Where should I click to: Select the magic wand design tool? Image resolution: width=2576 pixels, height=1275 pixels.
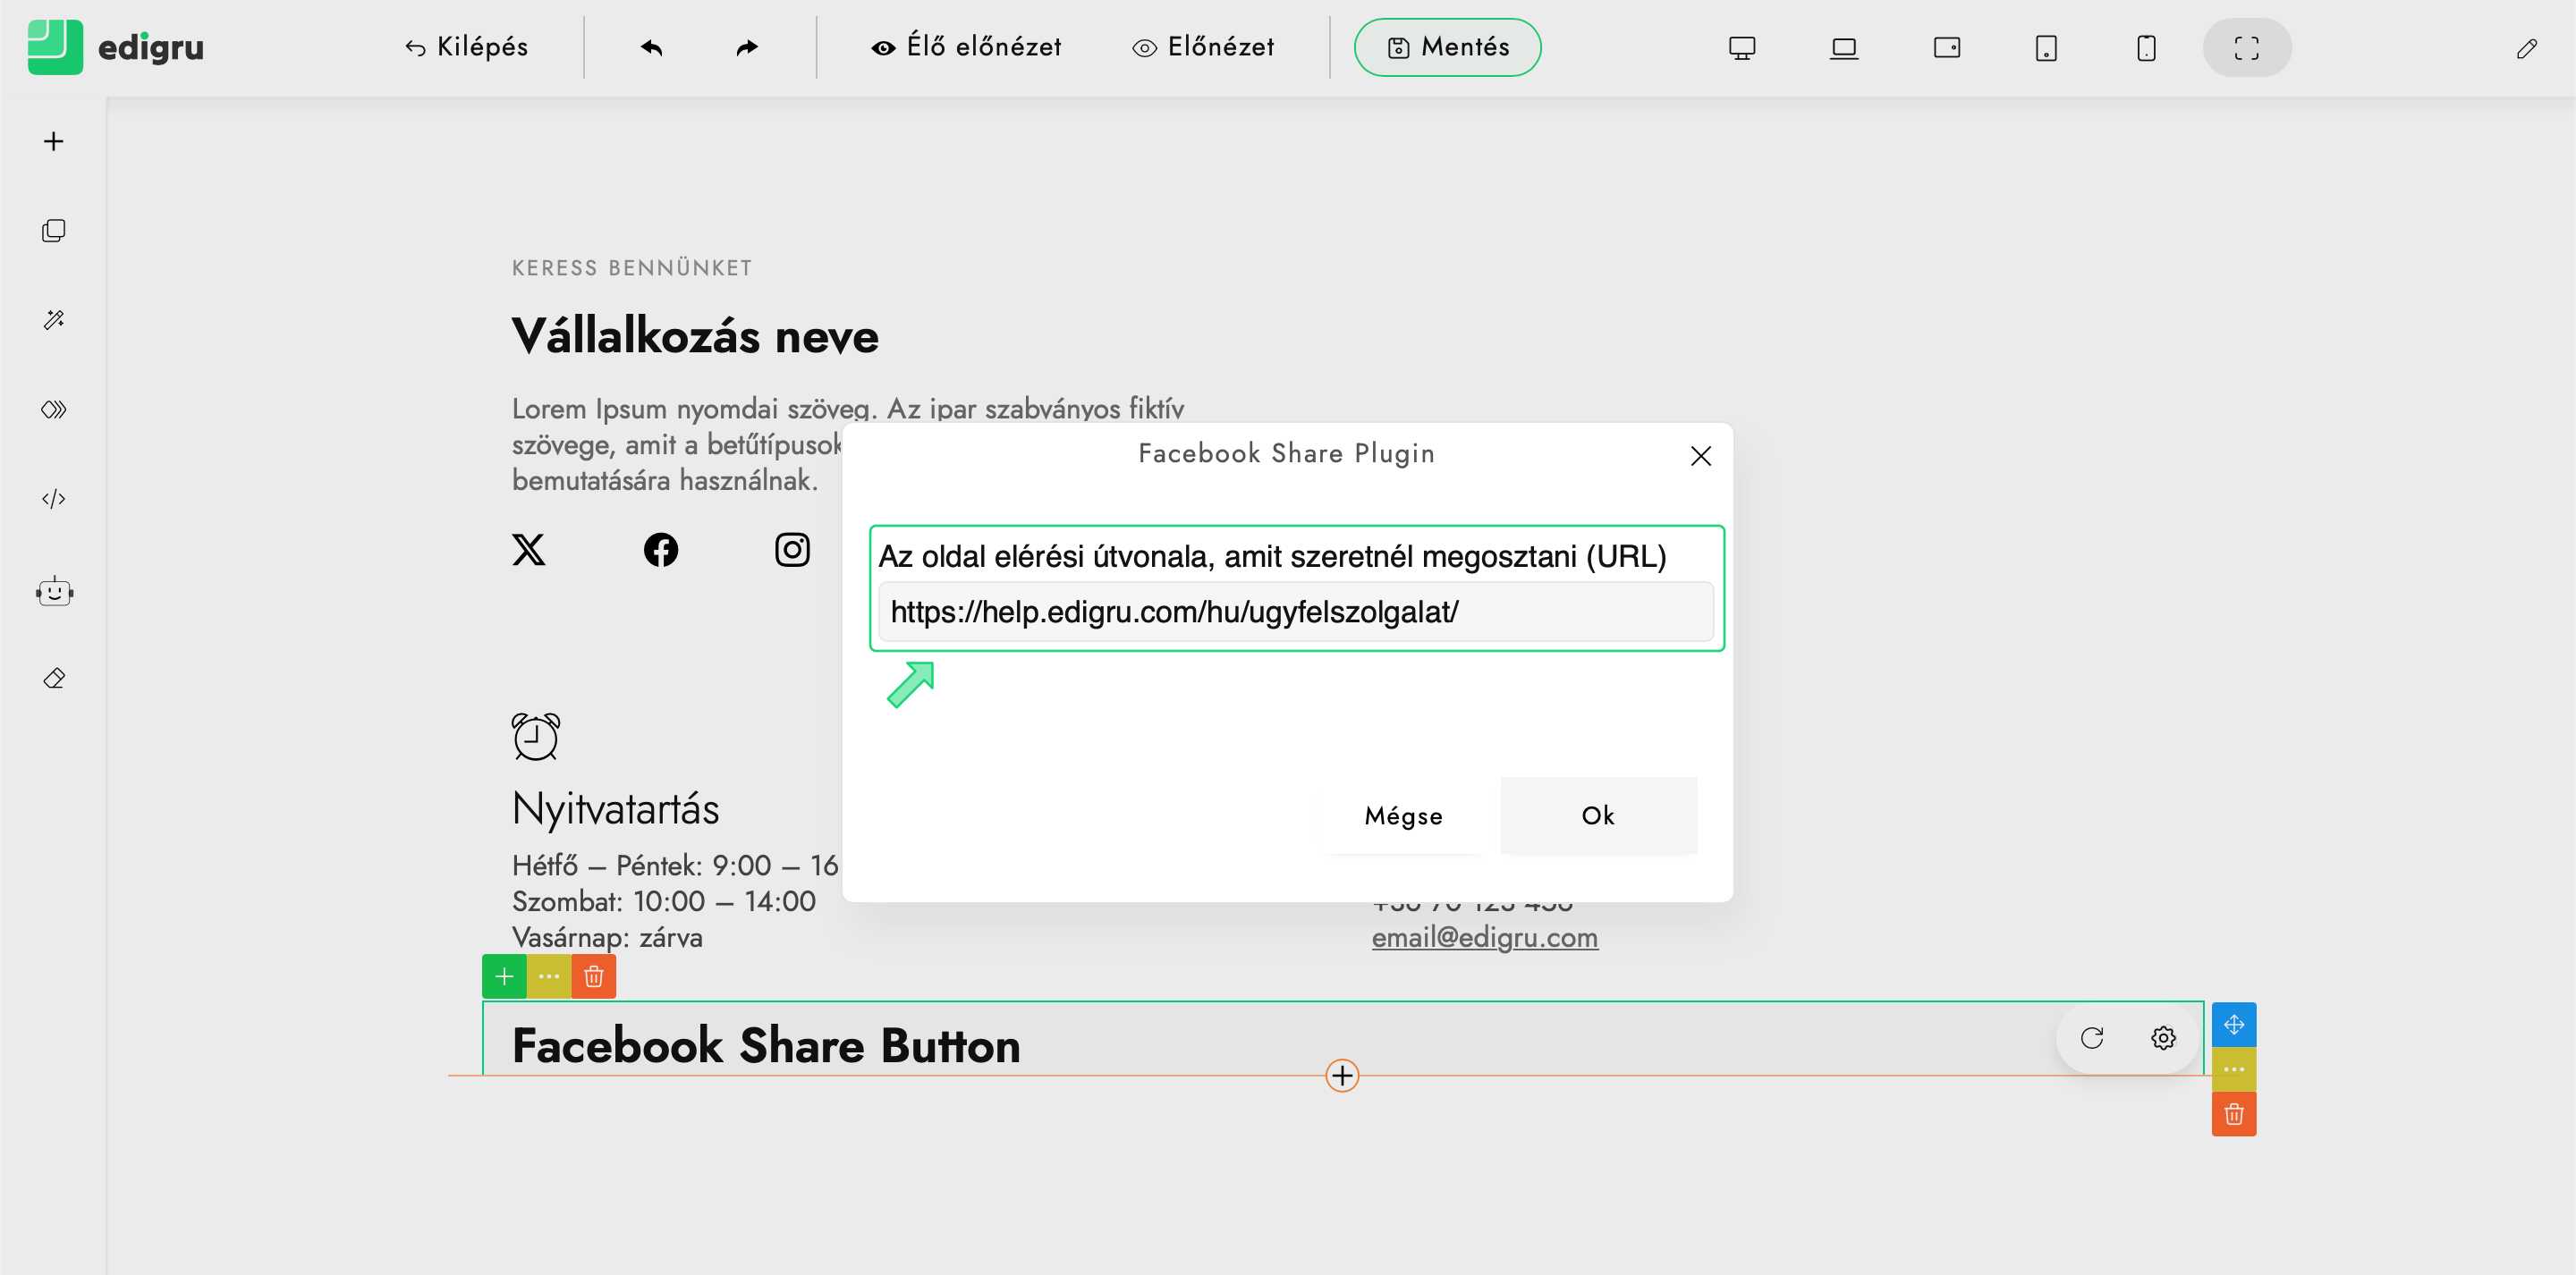click(54, 320)
